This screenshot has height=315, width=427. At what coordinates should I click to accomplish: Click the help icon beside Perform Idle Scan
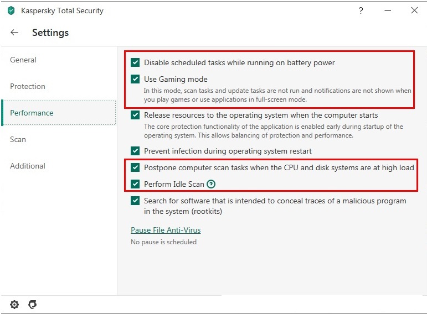tap(211, 184)
